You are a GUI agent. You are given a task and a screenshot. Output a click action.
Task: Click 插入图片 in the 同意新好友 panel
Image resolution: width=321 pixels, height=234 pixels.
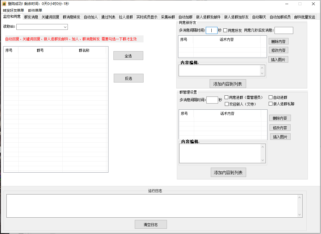coord(278,59)
